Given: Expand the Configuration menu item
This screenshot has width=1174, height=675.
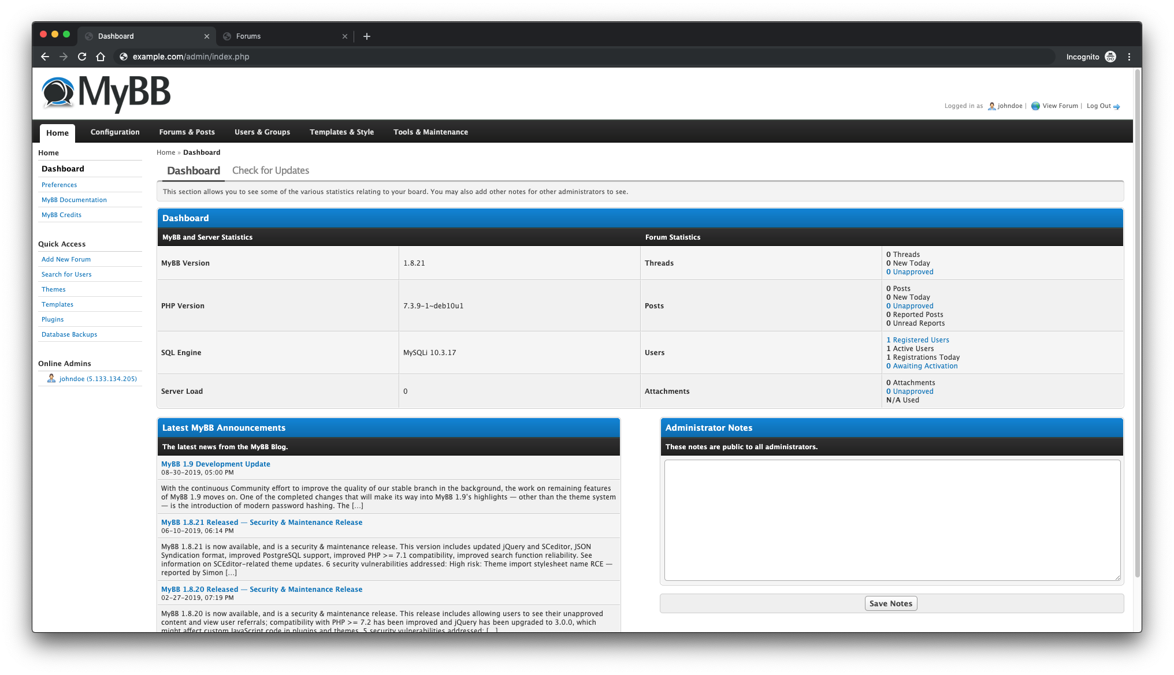Looking at the screenshot, I should (x=116, y=131).
